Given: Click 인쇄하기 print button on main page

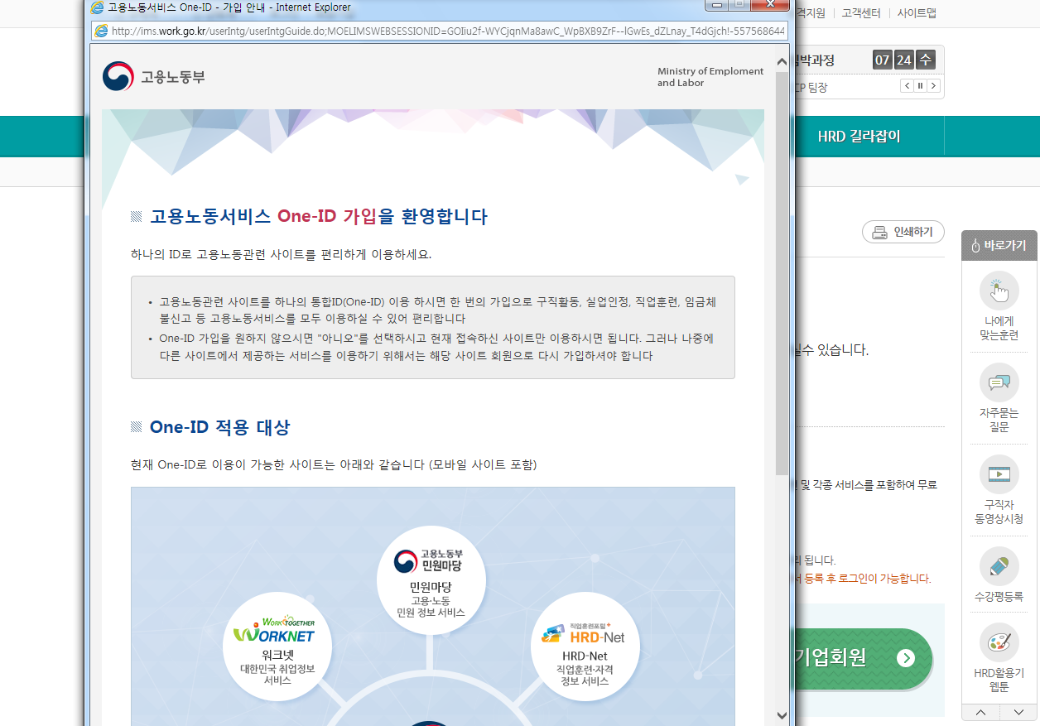Looking at the screenshot, I should tap(903, 233).
